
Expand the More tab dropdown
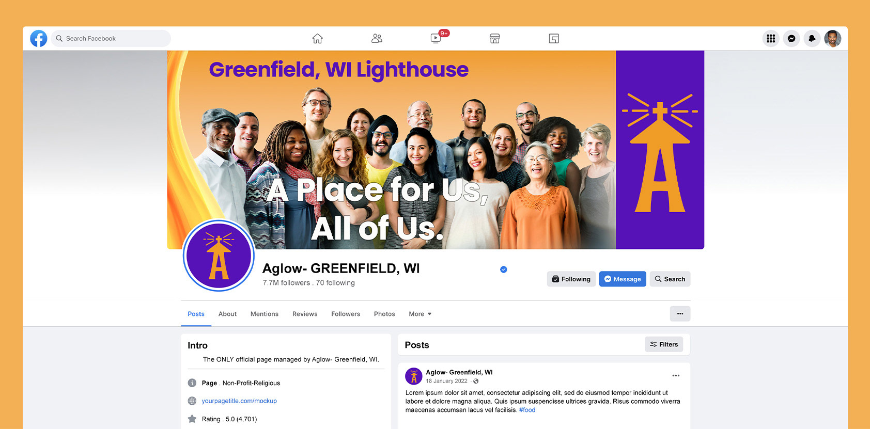coord(420,314)
